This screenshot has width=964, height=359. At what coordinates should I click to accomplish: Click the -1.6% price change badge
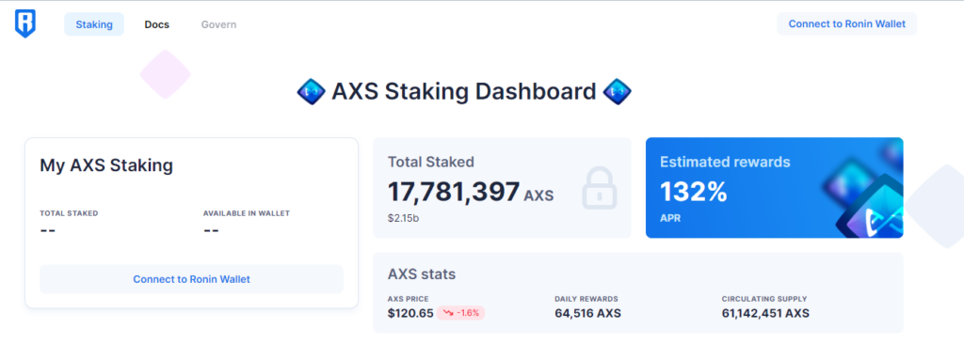[461, 314]
